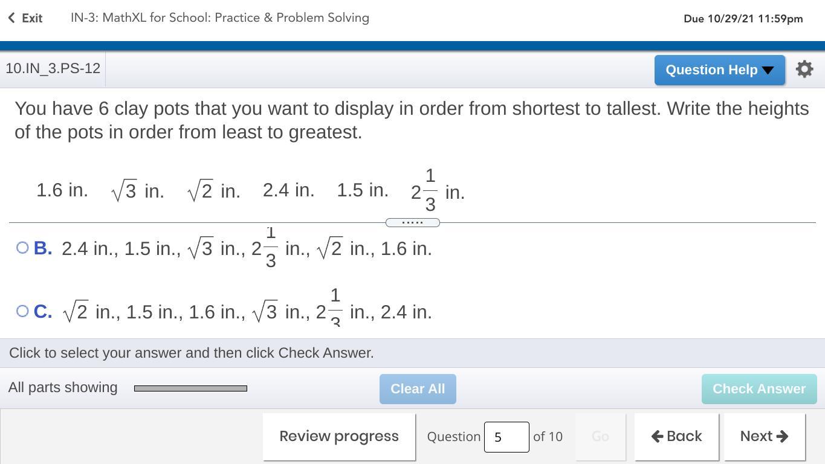Click the dotted divider handle
Image resolution: width=825 pixels, height=464 pixels.
tap(412, 222)
